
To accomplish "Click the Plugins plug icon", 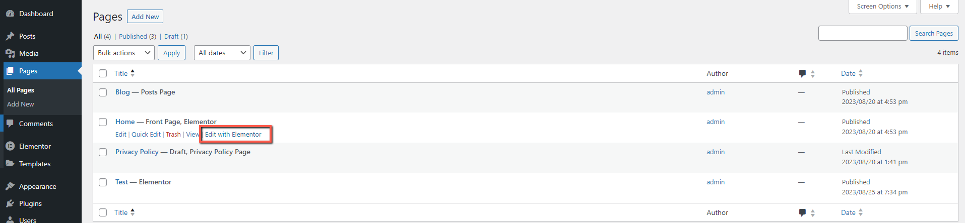I will (x=10, y=203).
